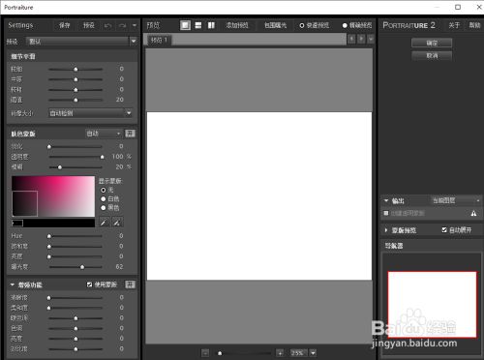Adjust the 羽化 feathering slider
This screenshot has width=484, height=360.
[49, 147]
